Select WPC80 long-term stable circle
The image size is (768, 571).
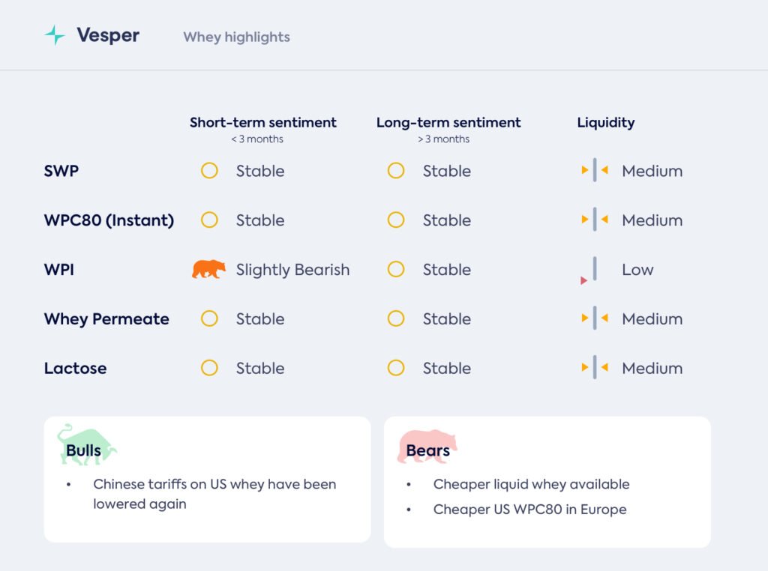click(396, 220)
